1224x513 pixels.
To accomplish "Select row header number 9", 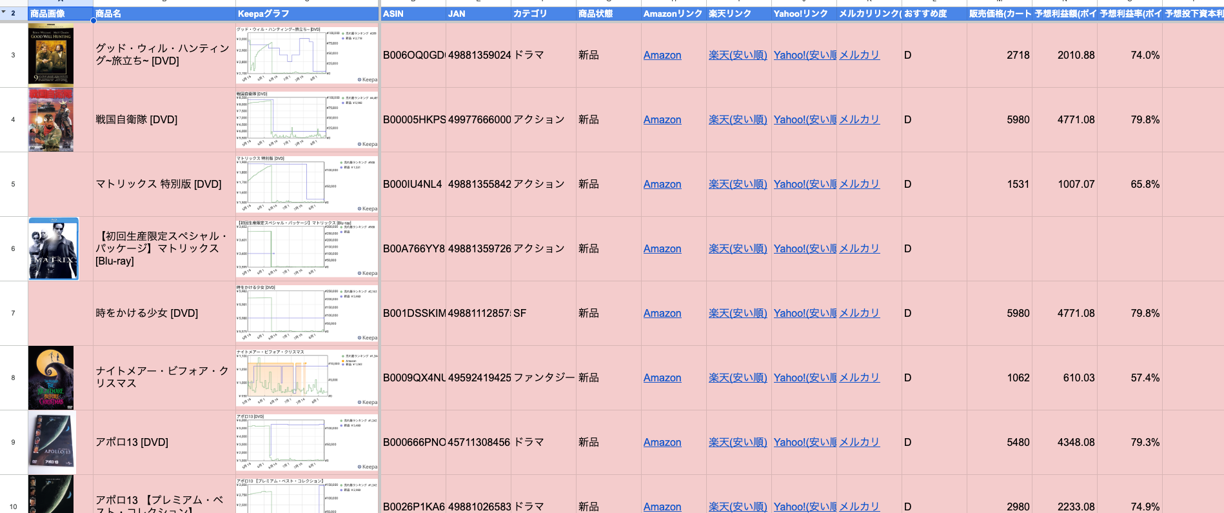I will click(x=14, y=442).
